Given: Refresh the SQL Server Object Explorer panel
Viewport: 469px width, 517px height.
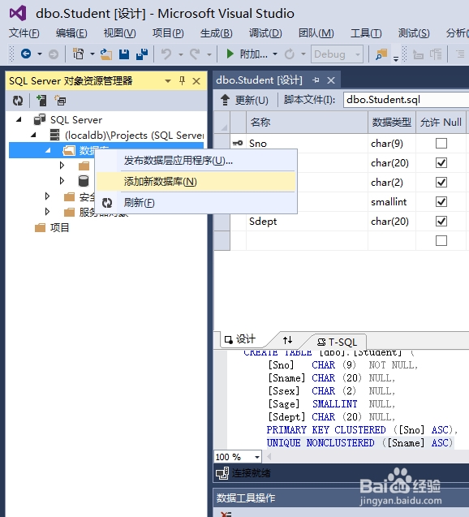Looking at the screenshot, I should point(18,101).
